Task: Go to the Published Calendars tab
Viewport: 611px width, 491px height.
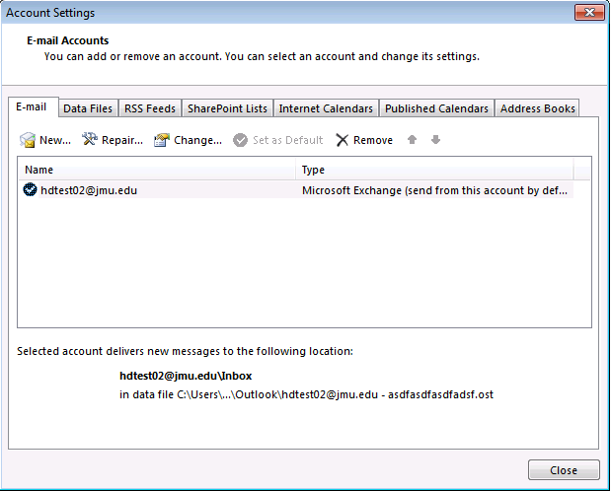Action: tap(436, 108)
